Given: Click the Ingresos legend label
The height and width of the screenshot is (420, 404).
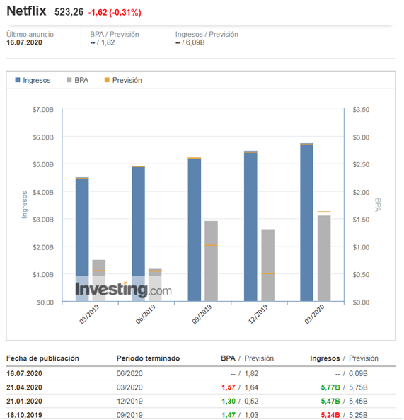Looking at the screenshot, I should (x=37, y=80).
